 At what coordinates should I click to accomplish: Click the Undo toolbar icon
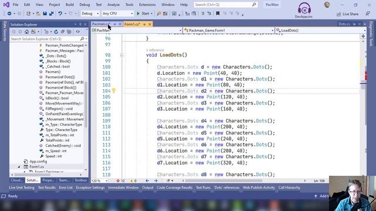60,13
